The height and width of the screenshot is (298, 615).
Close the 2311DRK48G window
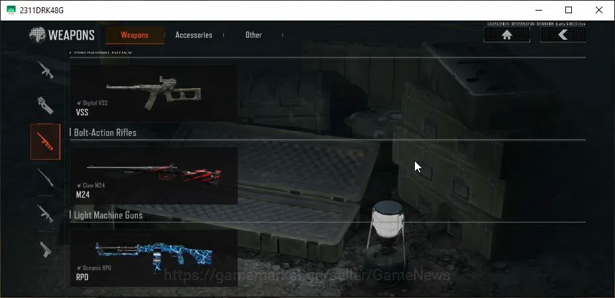pyautogui.click(x=599, y=10)
